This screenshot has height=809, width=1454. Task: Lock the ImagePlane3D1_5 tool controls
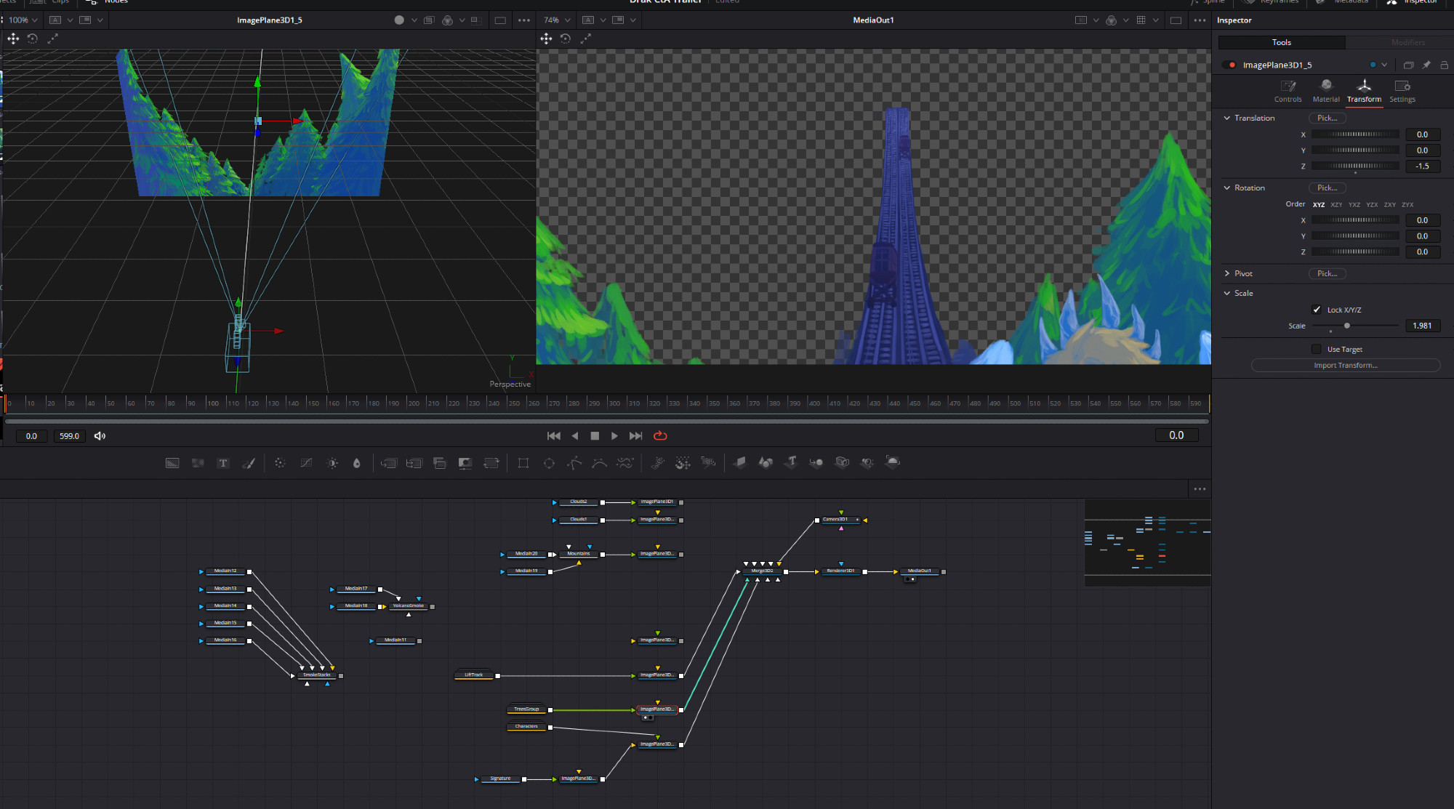(x=1444, y=65)
